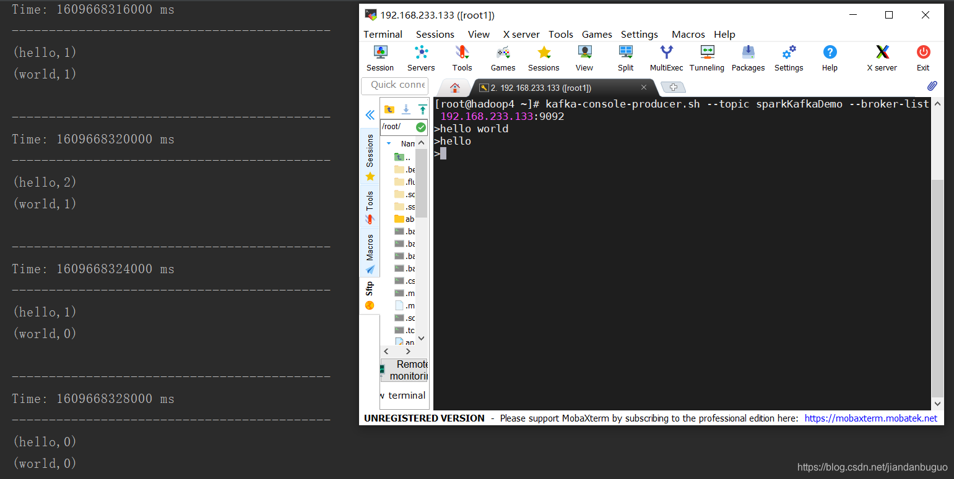Open the View toolbar icon
The height and width of the screenshot is (479, 954).
coord(584,58)
